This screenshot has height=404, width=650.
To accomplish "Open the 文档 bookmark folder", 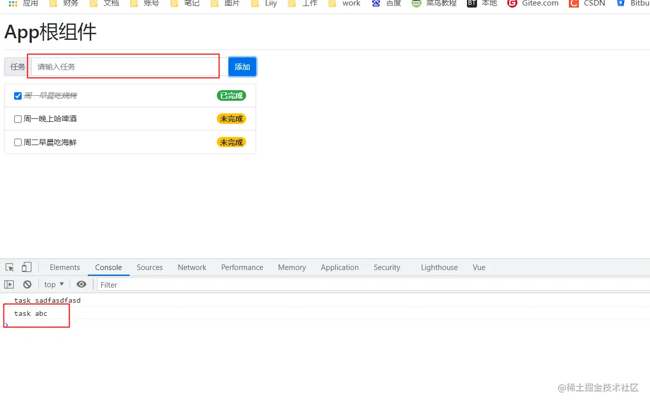I will (x=104, y=4).
